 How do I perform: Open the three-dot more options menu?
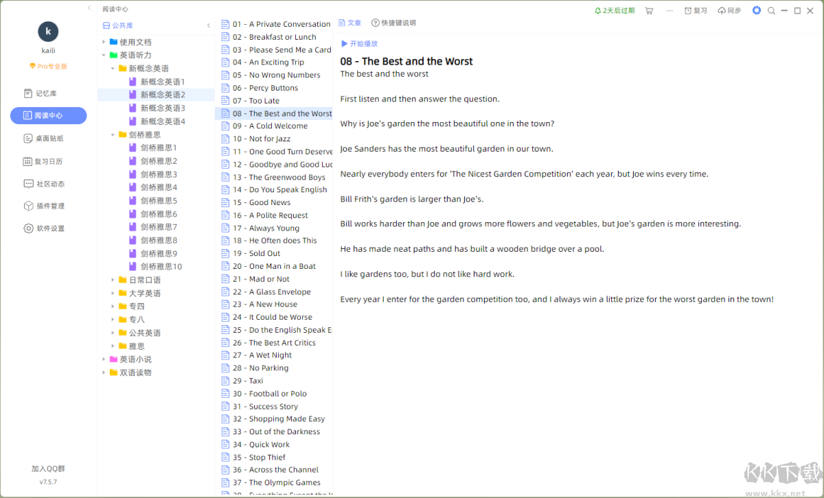669,11
